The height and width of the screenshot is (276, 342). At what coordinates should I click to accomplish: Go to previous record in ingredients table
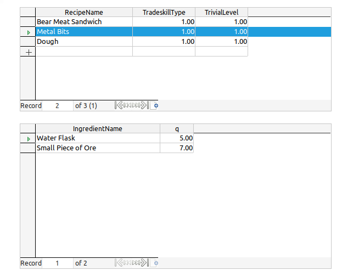click(127, 263)
